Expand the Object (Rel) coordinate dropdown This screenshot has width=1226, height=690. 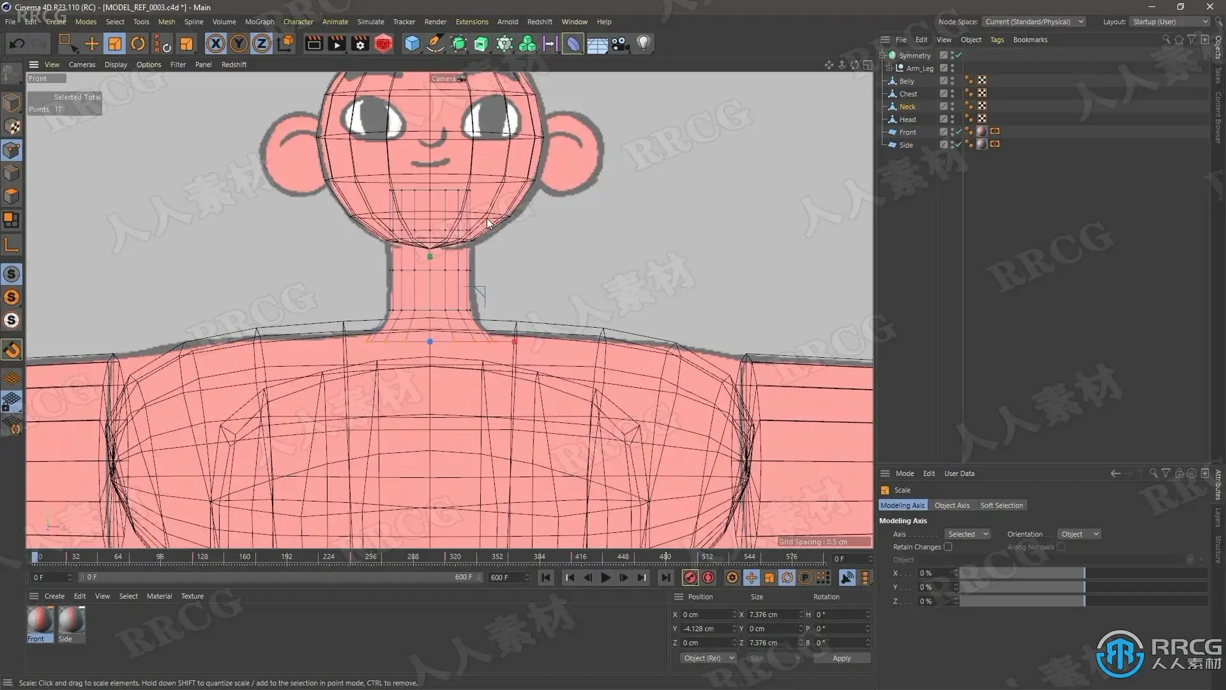coord(708,658)
